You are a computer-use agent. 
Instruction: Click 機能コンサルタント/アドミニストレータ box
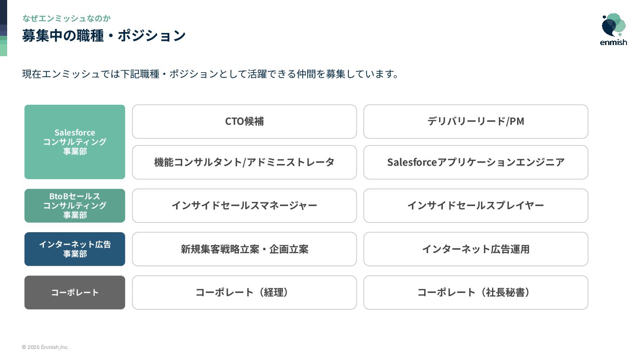pos(244,162)
